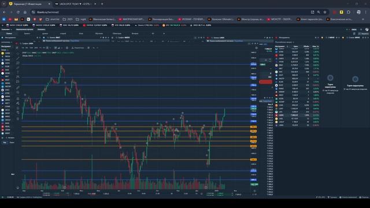370x208 pixels.
Task: Open the 'Российские акции' list dropdown
Action: point(284,42)
